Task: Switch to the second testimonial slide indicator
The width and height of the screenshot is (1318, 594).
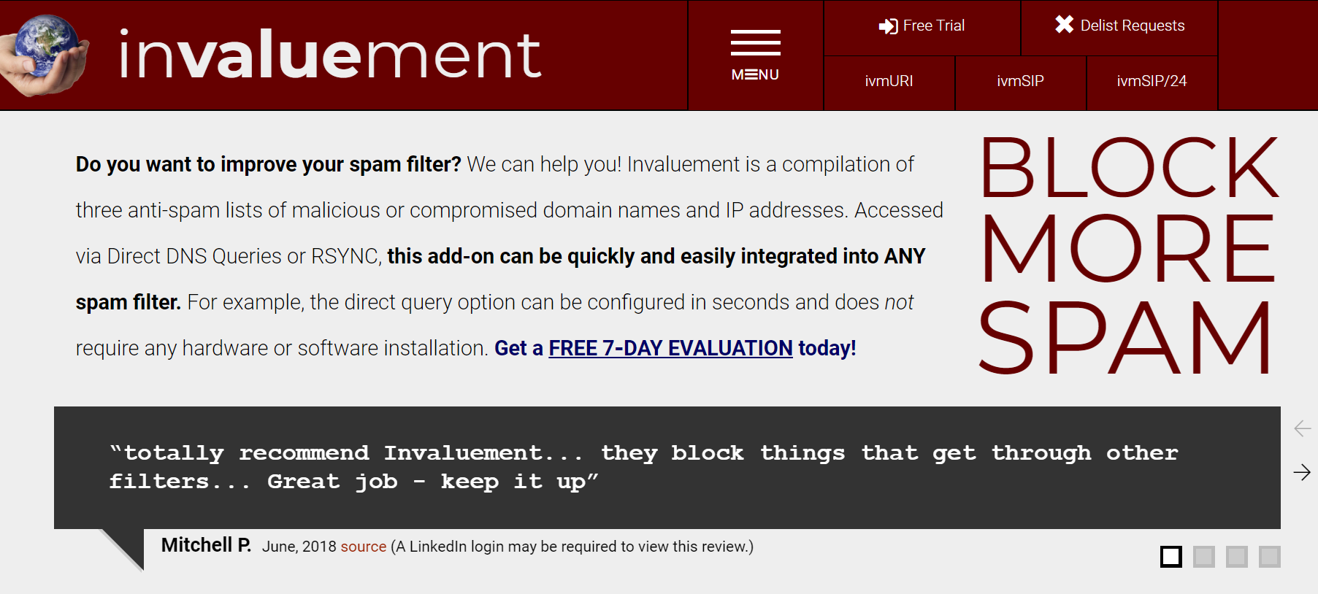Action: tap(1203, 557)
